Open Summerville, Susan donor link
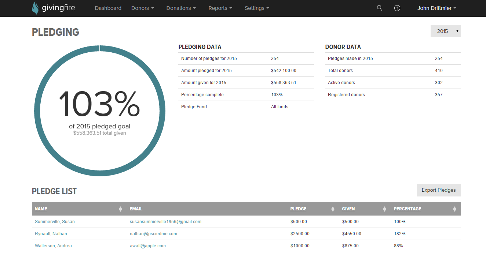Viewport: 486px width, 255px height. click(x=55, y=222)
